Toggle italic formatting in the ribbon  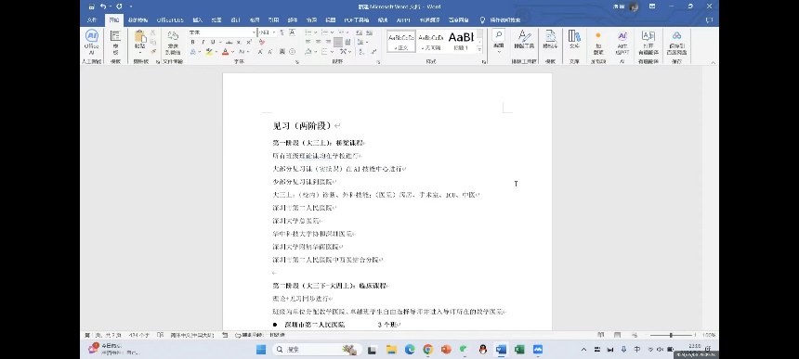[x=203, y=42]
